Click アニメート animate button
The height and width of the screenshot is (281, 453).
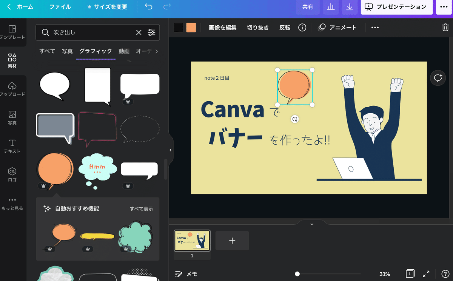337,28
